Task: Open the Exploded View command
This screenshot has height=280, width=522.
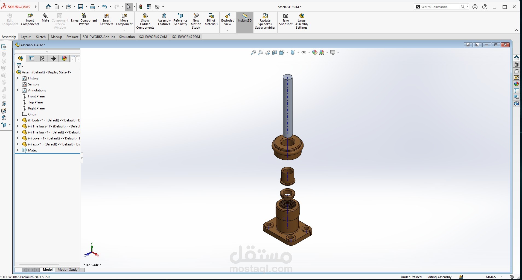Action: (228, 19)
